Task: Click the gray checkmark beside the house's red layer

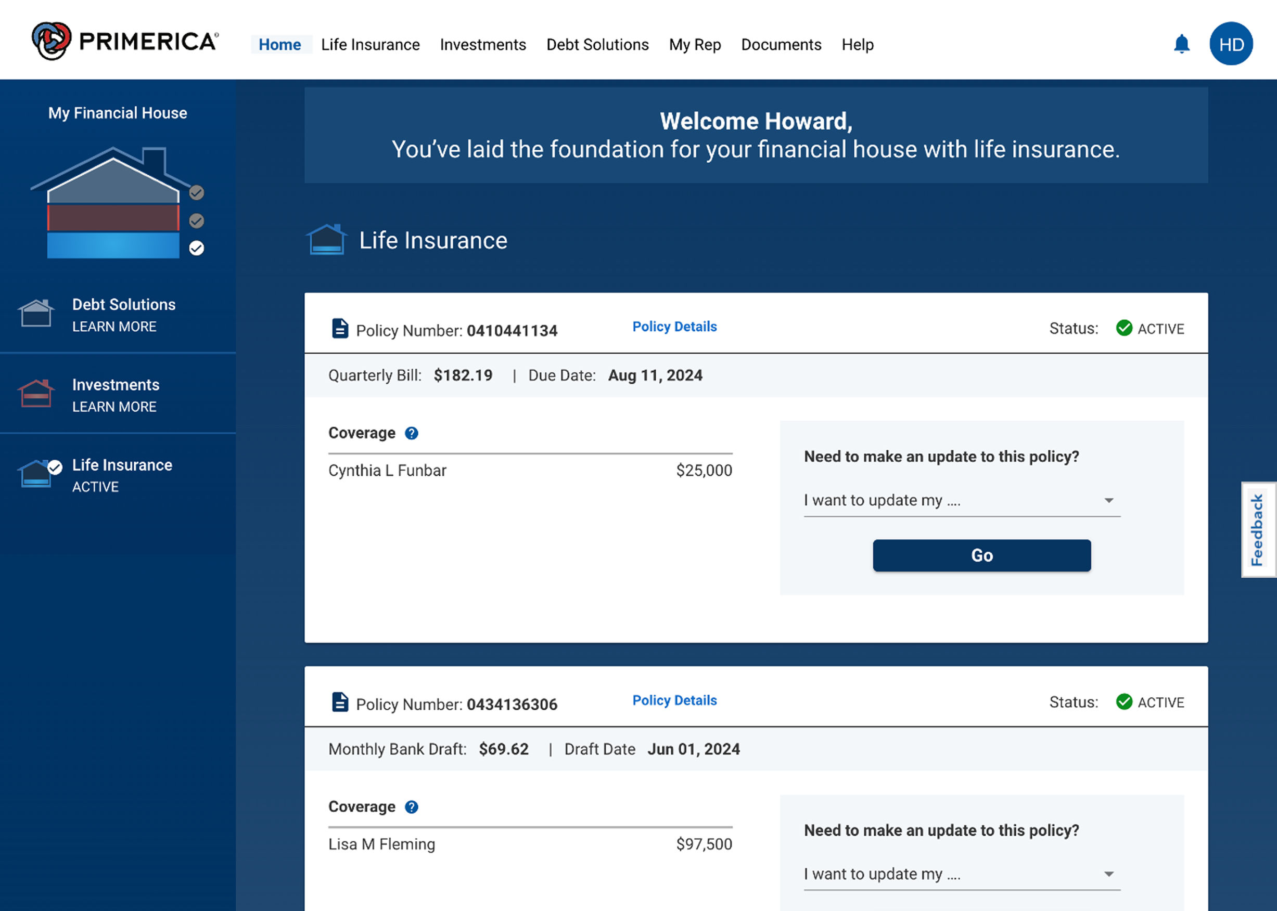Action: (197, 221)
